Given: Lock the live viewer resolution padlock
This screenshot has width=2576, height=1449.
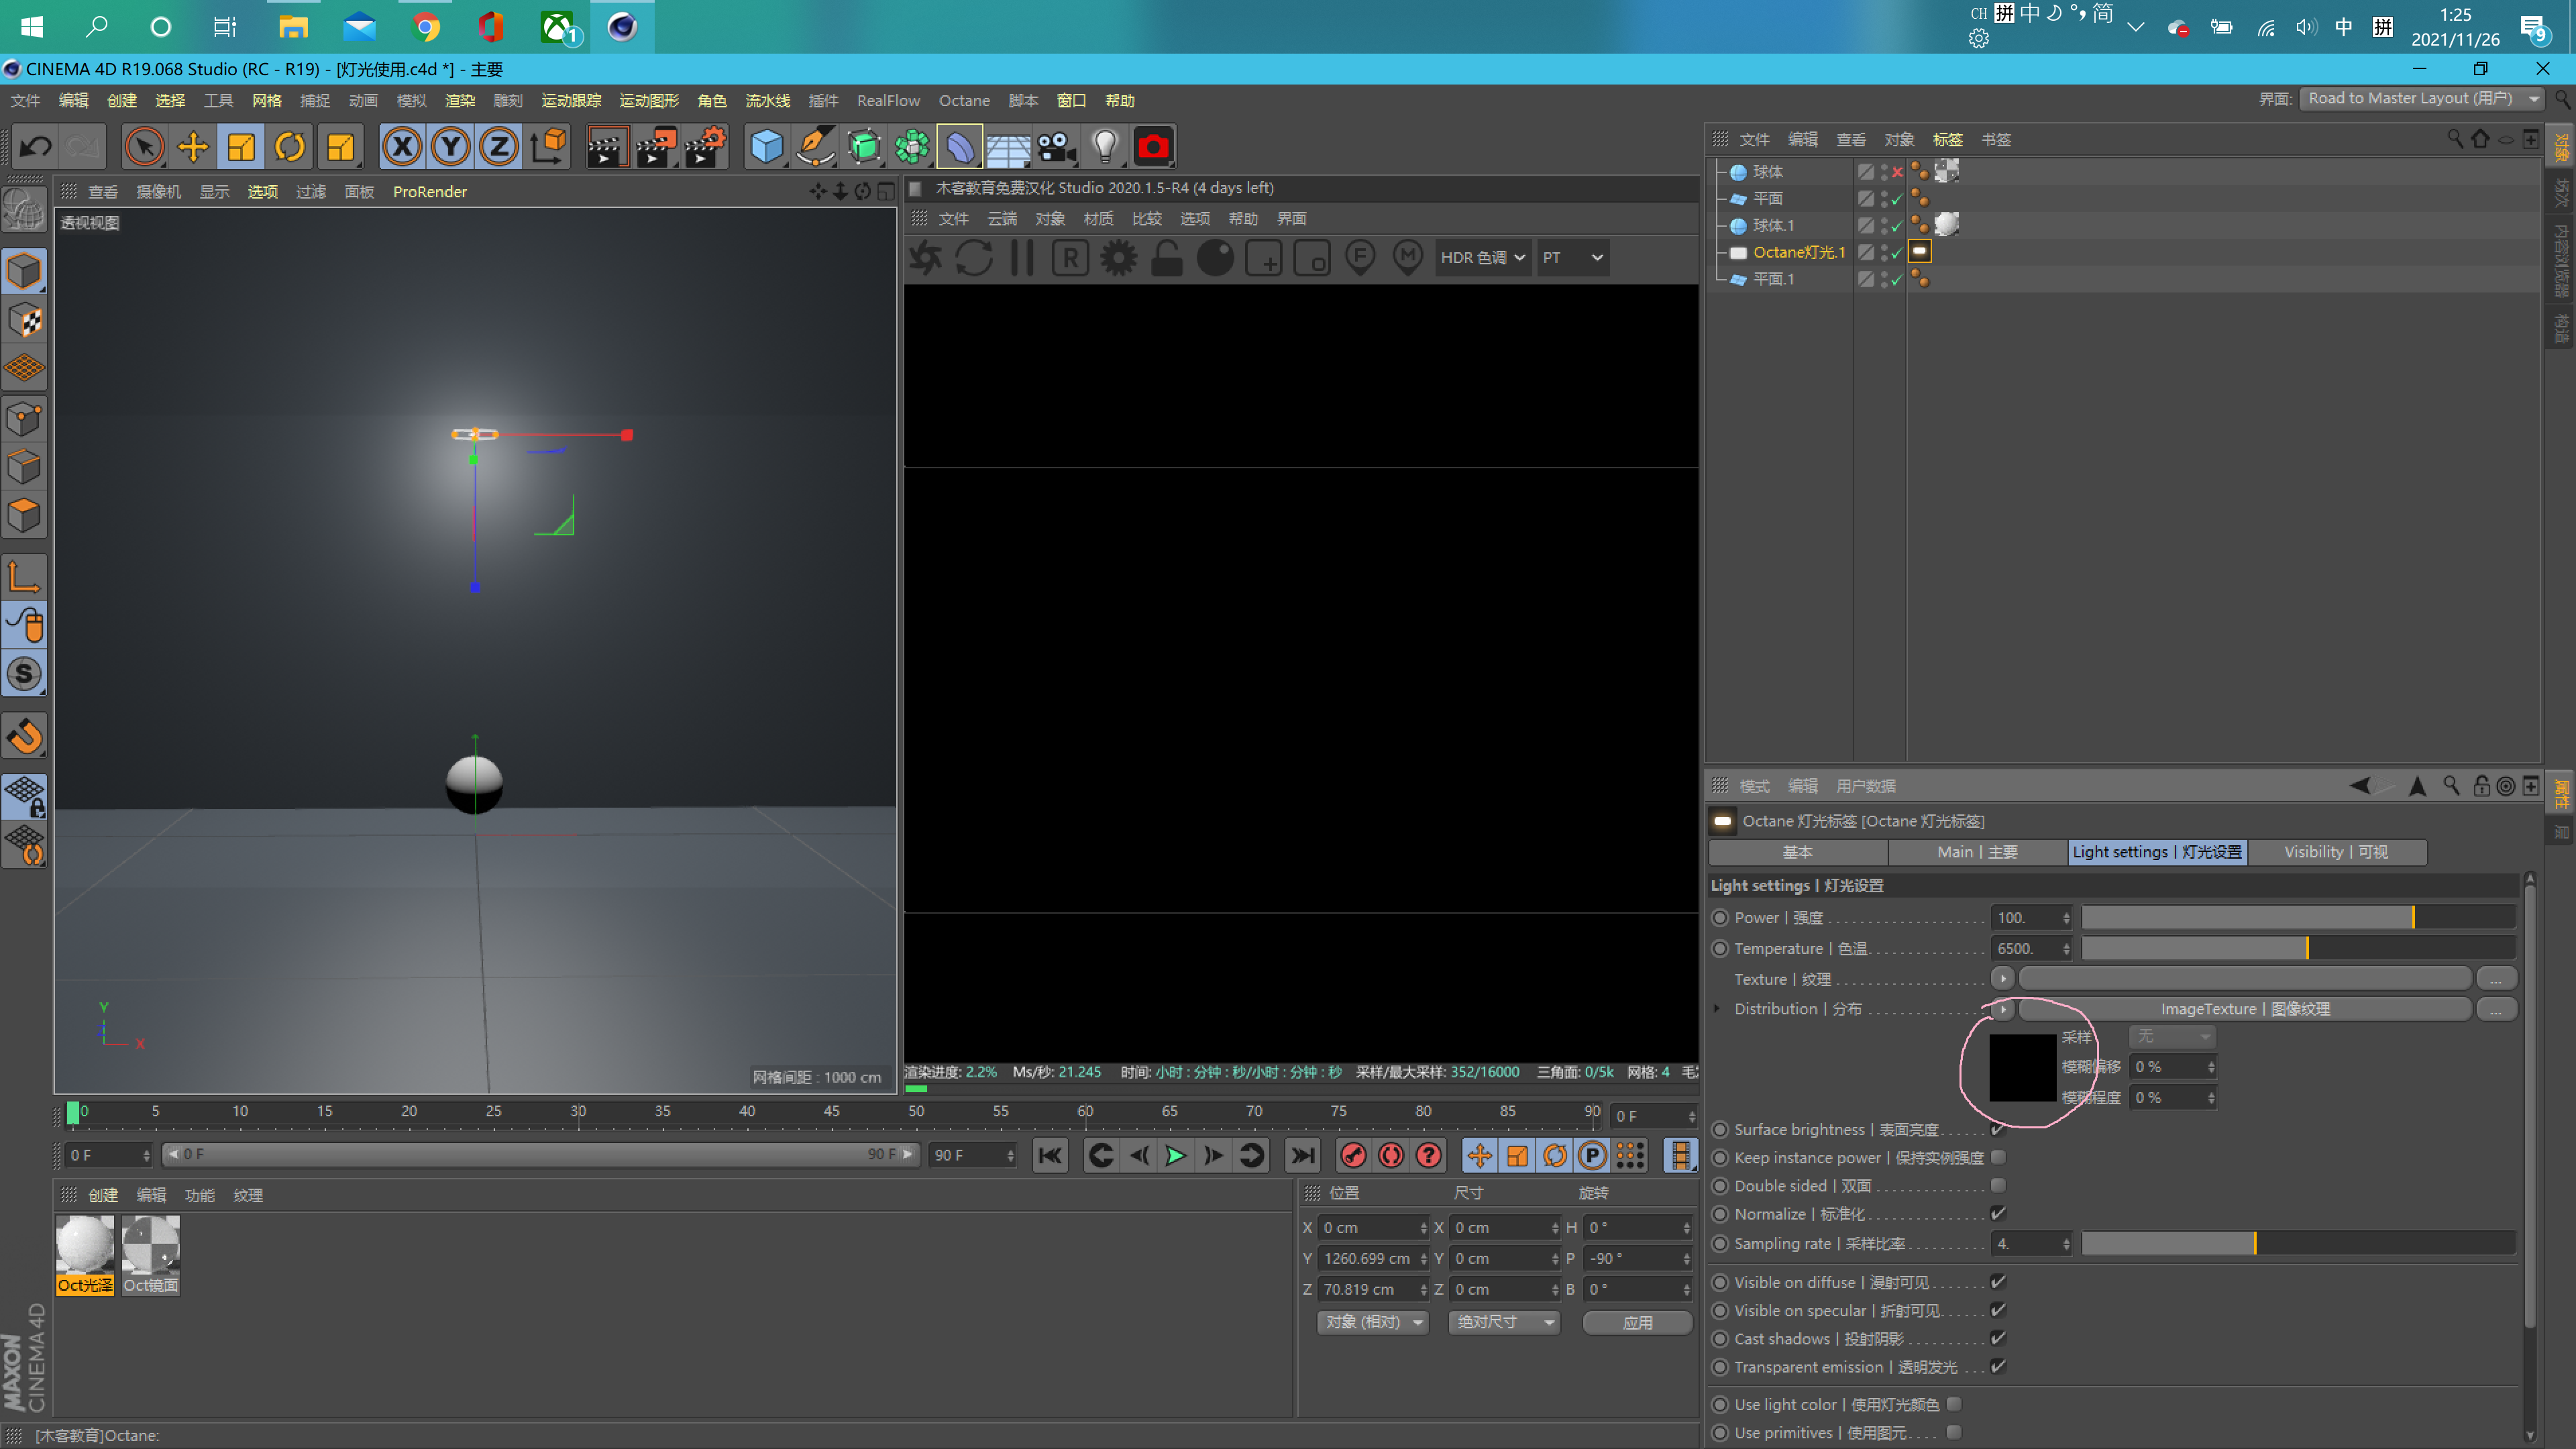Looking at the screenshot, I should click(1166, 257).
